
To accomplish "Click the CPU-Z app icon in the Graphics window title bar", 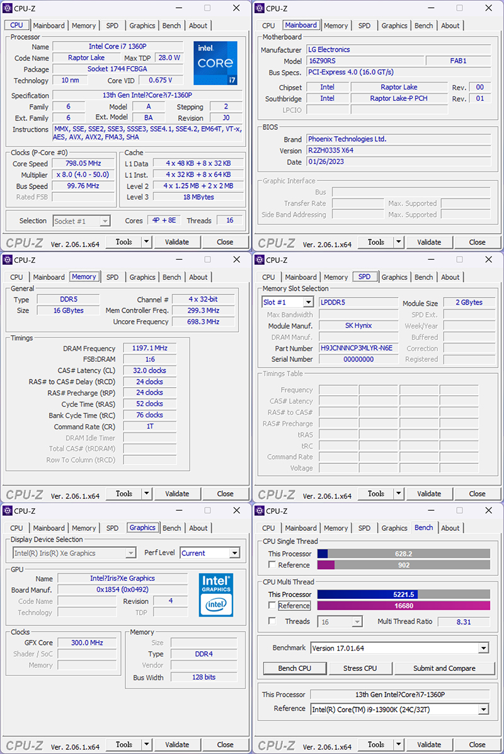I will pyautogui.click(x=7, y=511).
